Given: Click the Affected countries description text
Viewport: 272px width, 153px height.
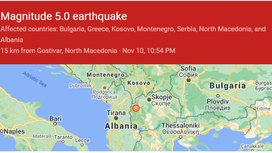Looking at the screenshot, I should click(133, 34).
